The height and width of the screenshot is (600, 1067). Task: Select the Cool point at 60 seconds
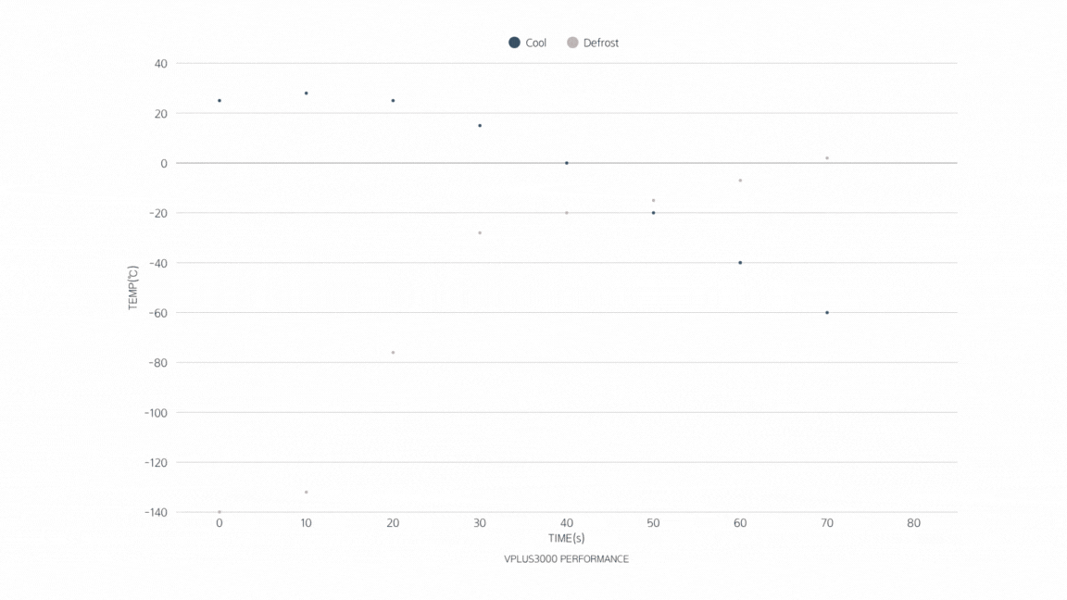[740, 263]
